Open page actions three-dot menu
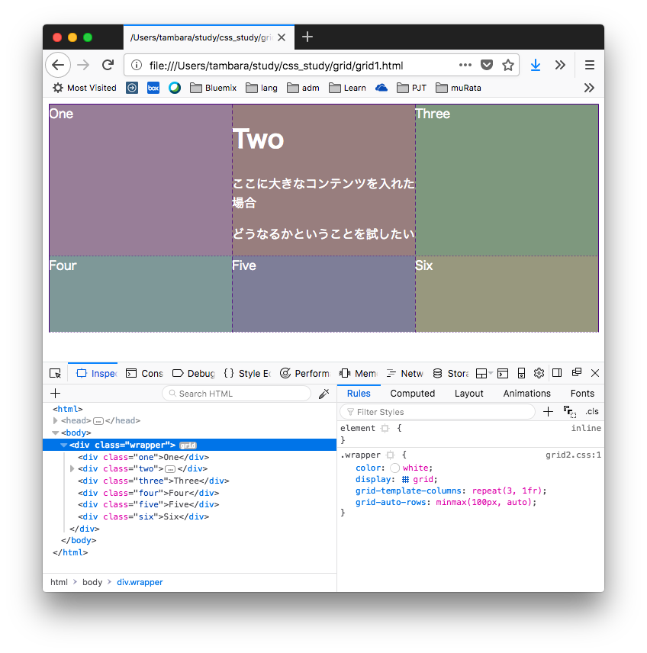The width and height of the screenshot is (647, 653). coord(465,65)
